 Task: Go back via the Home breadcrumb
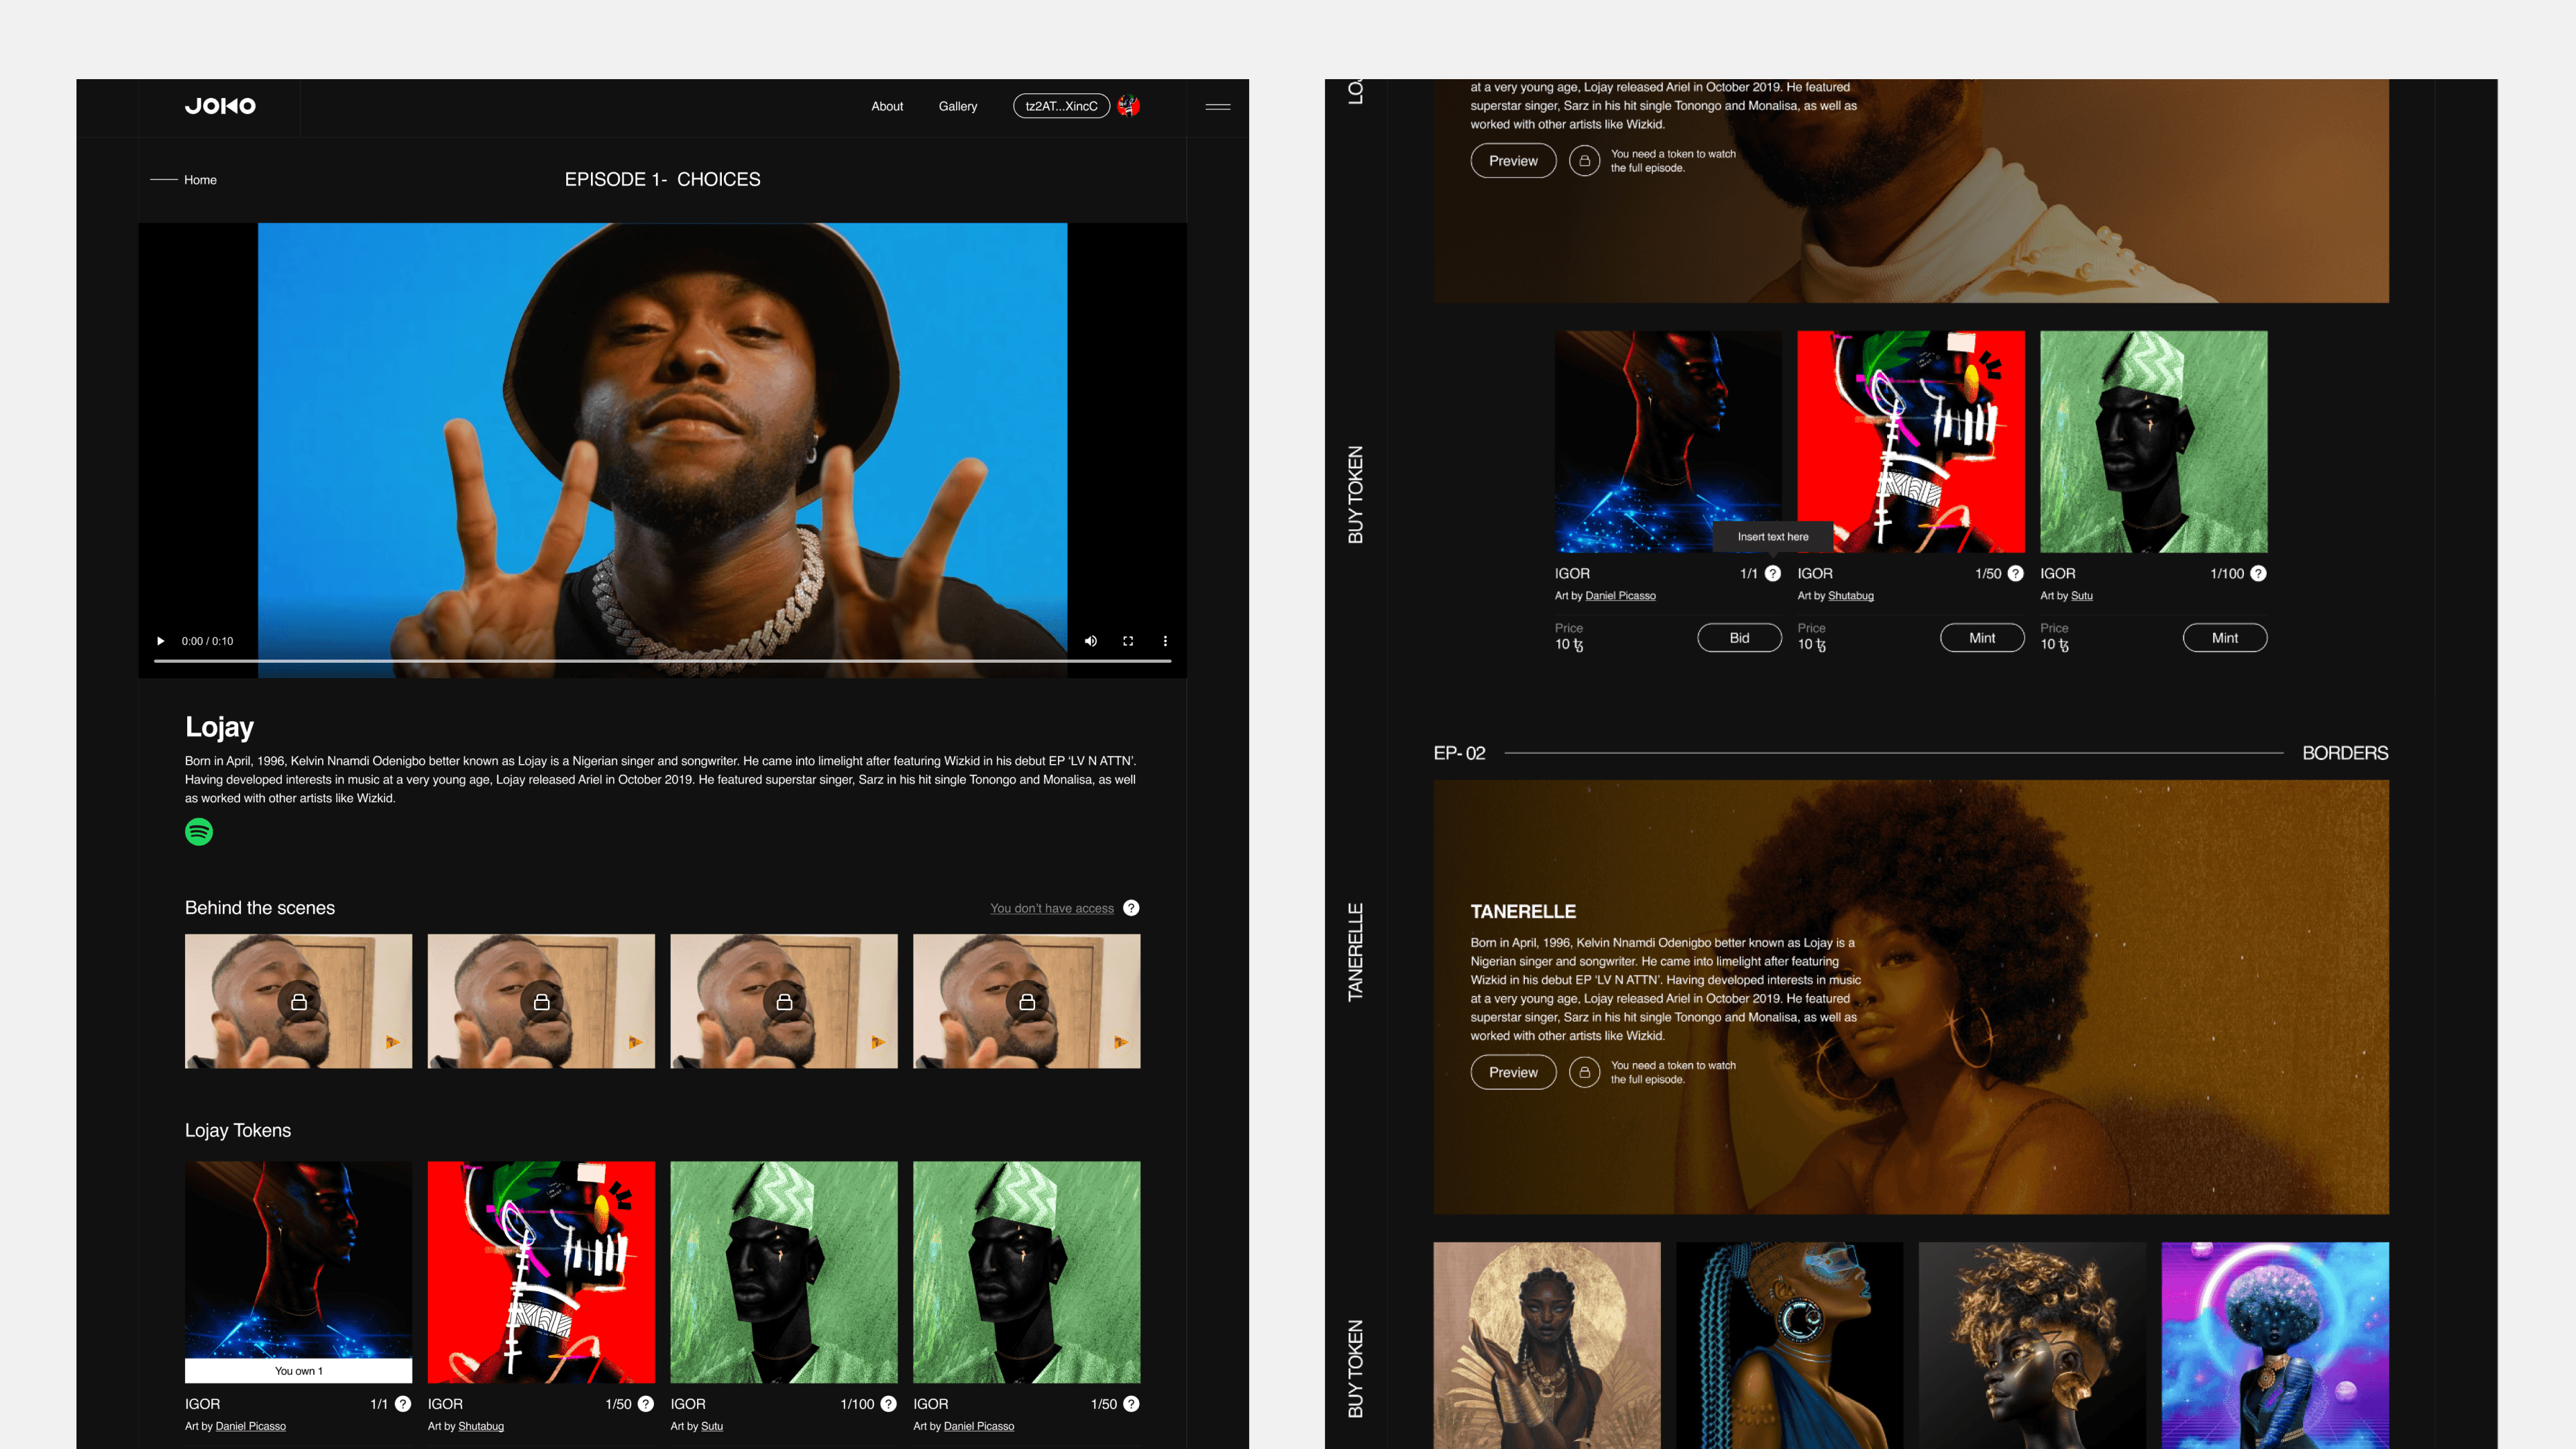(200, 180)
